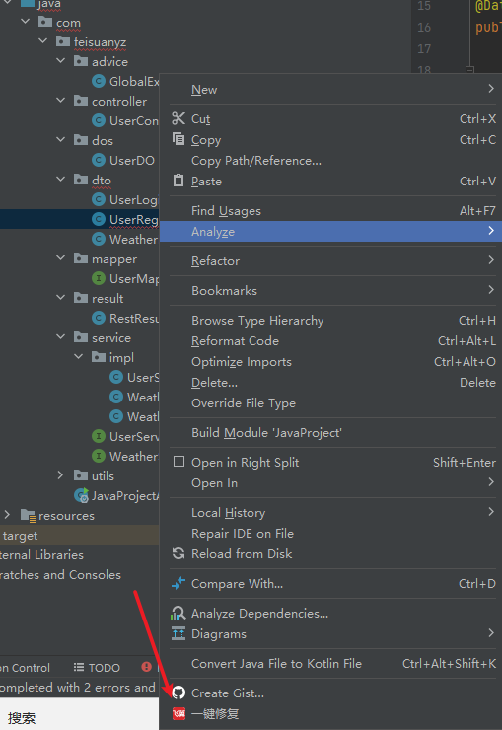The image size is (502, 730).
Task: Click the Diagrams icon
Action: click(x=179, y=633)
